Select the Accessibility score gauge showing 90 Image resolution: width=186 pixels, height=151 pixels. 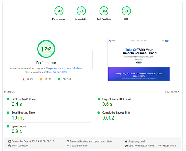[81, 11]
